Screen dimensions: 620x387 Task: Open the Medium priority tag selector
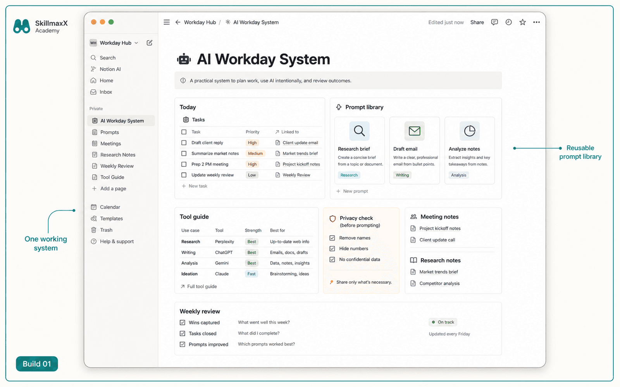[x=255, y=154]
